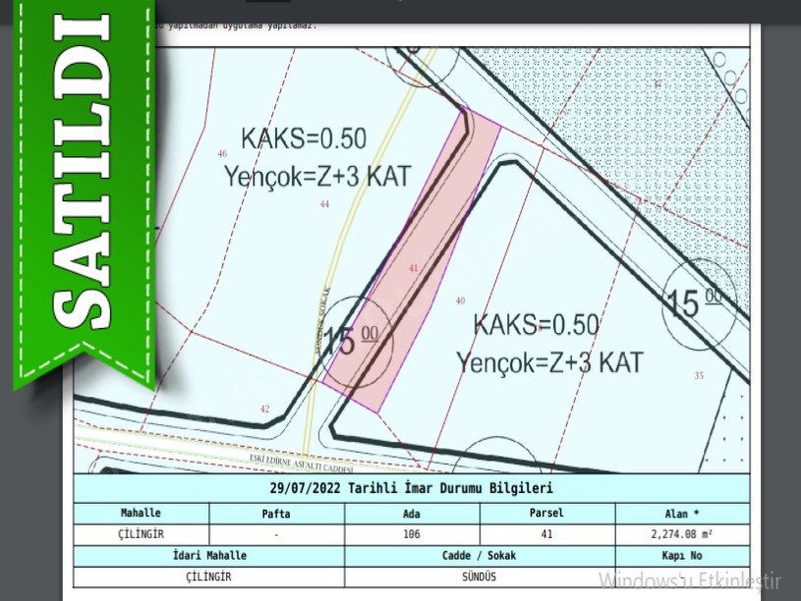Click the Pafta column header
Image resolution: width=801 pixels, height=601 pixels.
[x=276, y=513]
